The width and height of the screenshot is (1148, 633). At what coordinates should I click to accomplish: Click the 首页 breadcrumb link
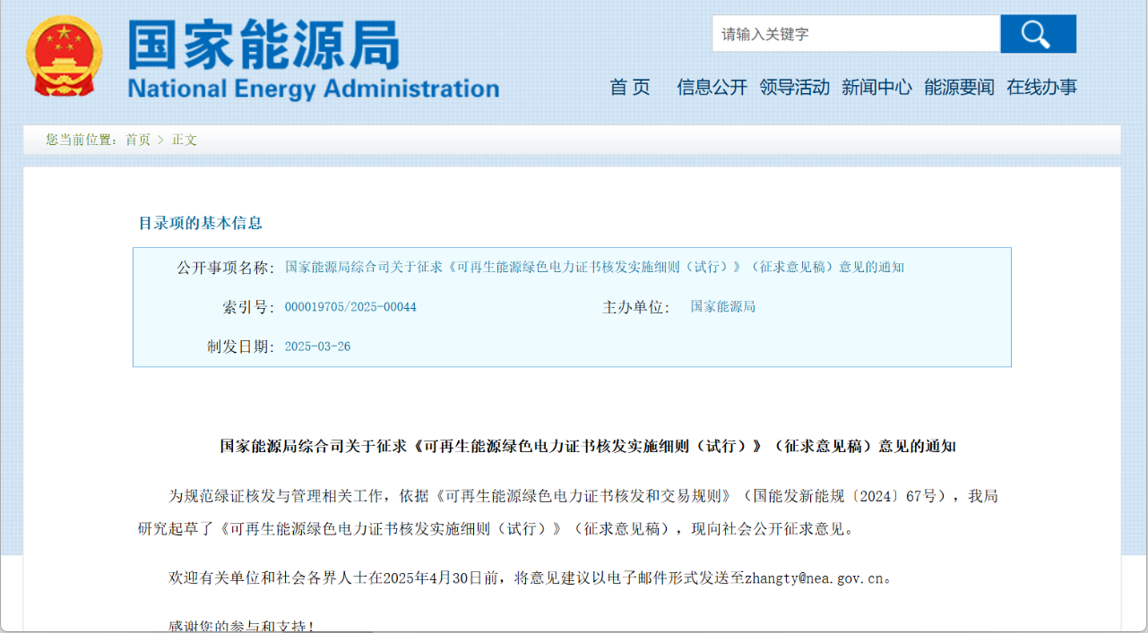[x=138, y=140]
